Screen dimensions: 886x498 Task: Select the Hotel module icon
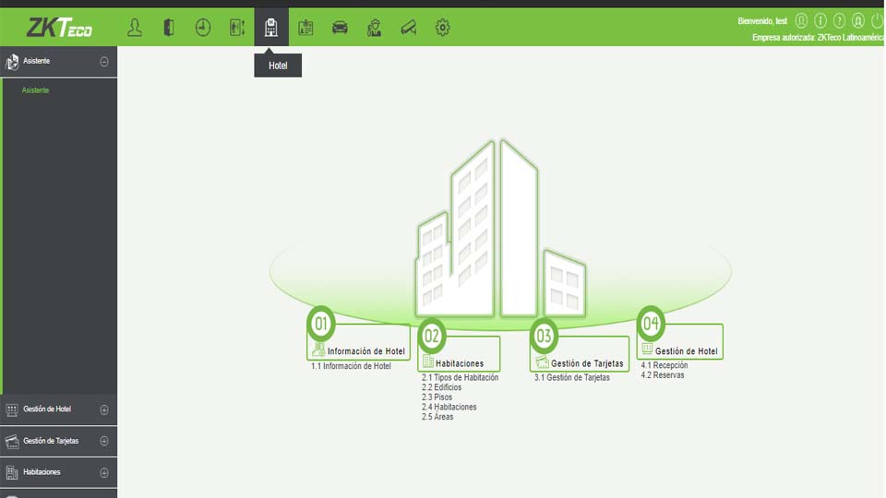coord(271,28)
